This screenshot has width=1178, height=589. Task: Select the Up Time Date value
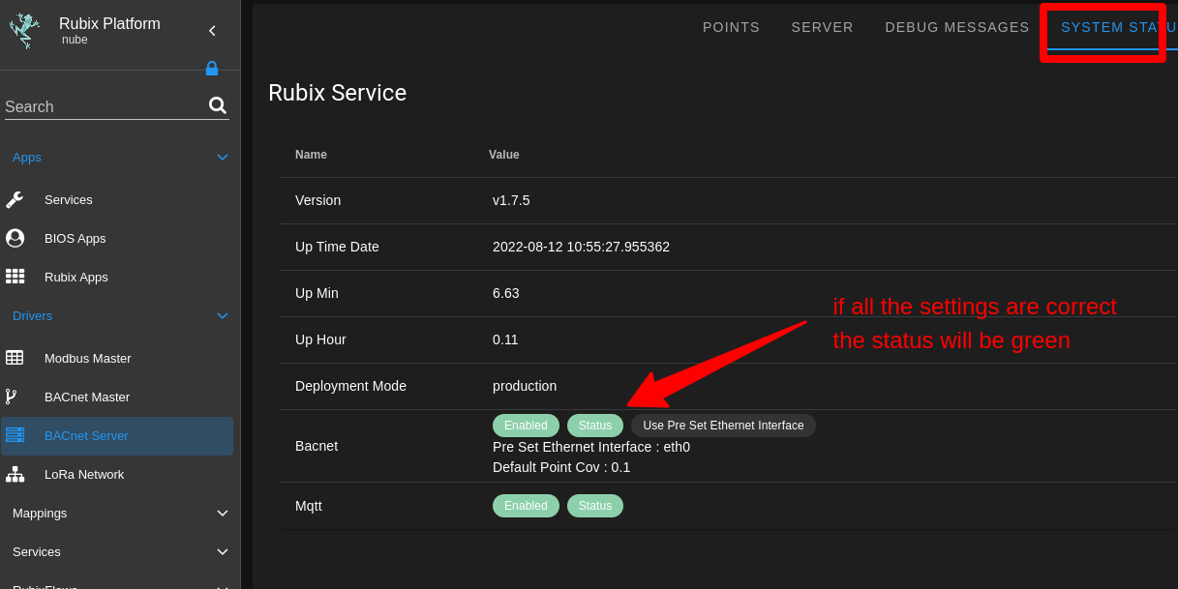[581, 247]
